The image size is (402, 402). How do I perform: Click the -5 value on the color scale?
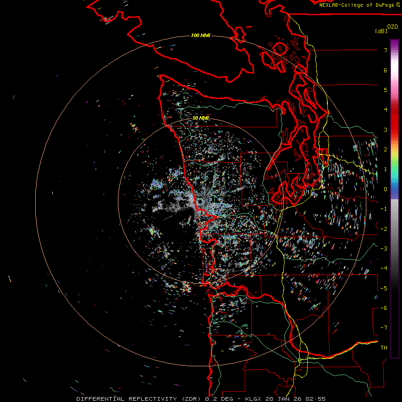(384, 289)
